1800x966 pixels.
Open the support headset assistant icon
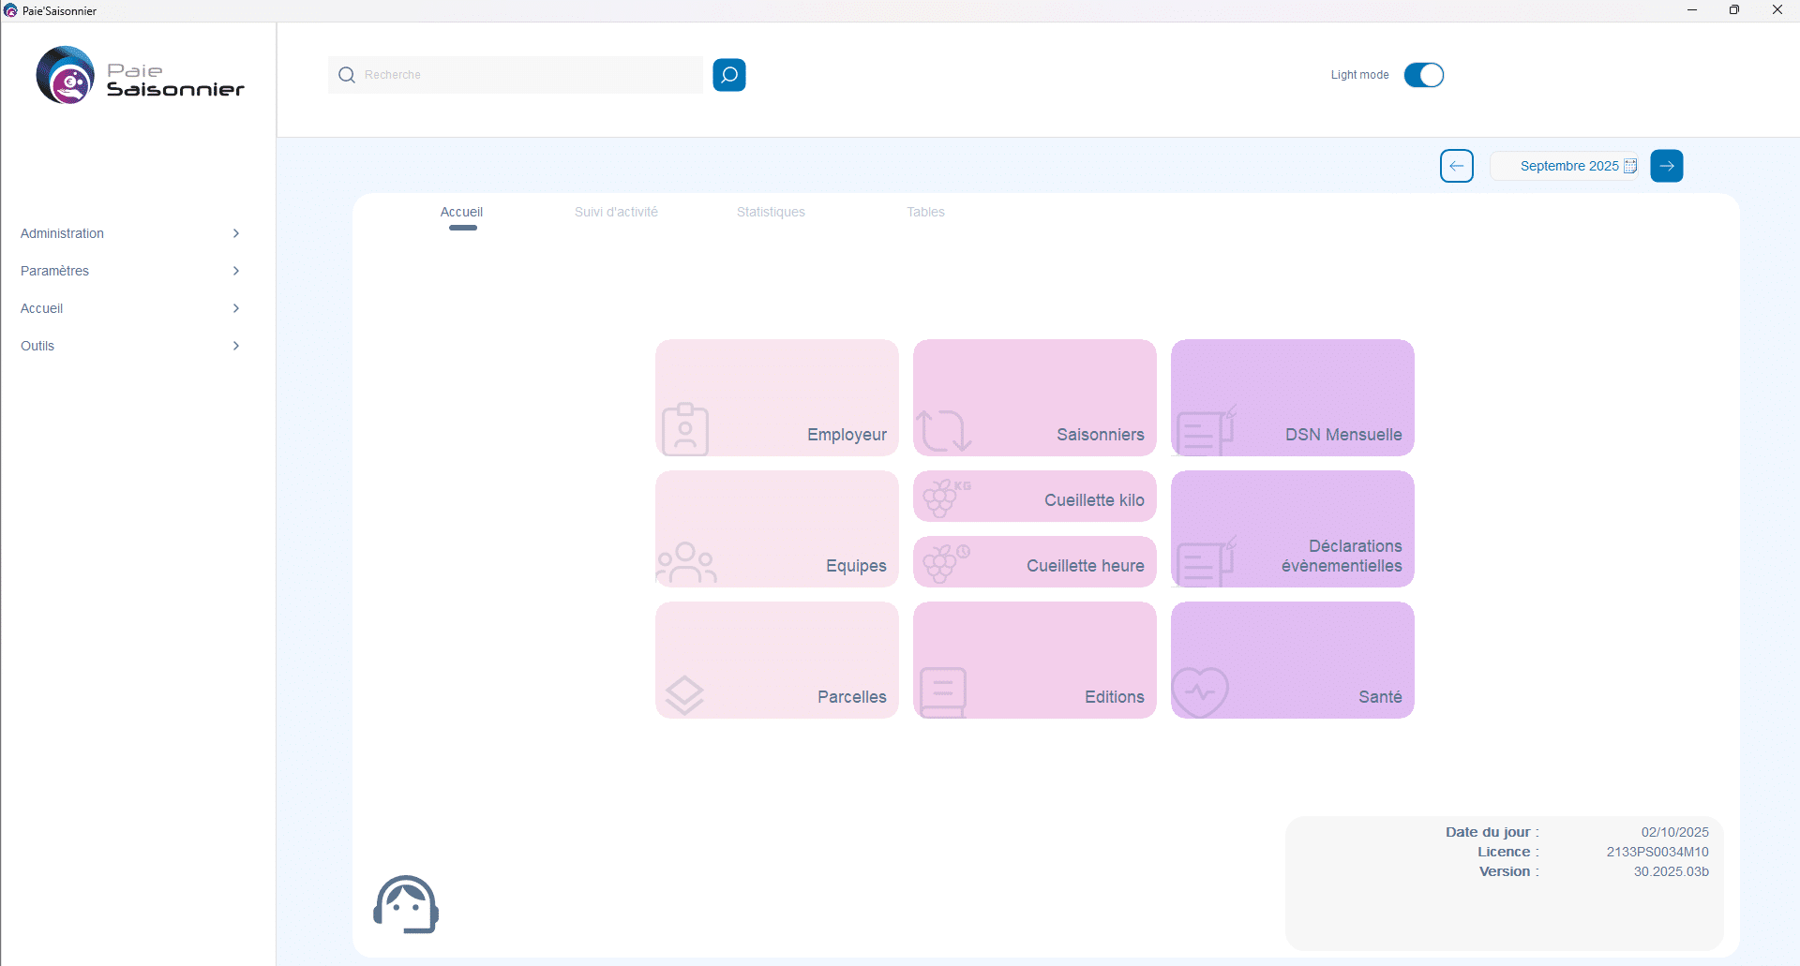coord(406,904)
